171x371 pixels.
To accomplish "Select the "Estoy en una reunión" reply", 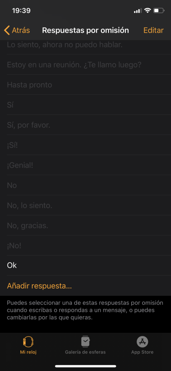I will point(85,65).
